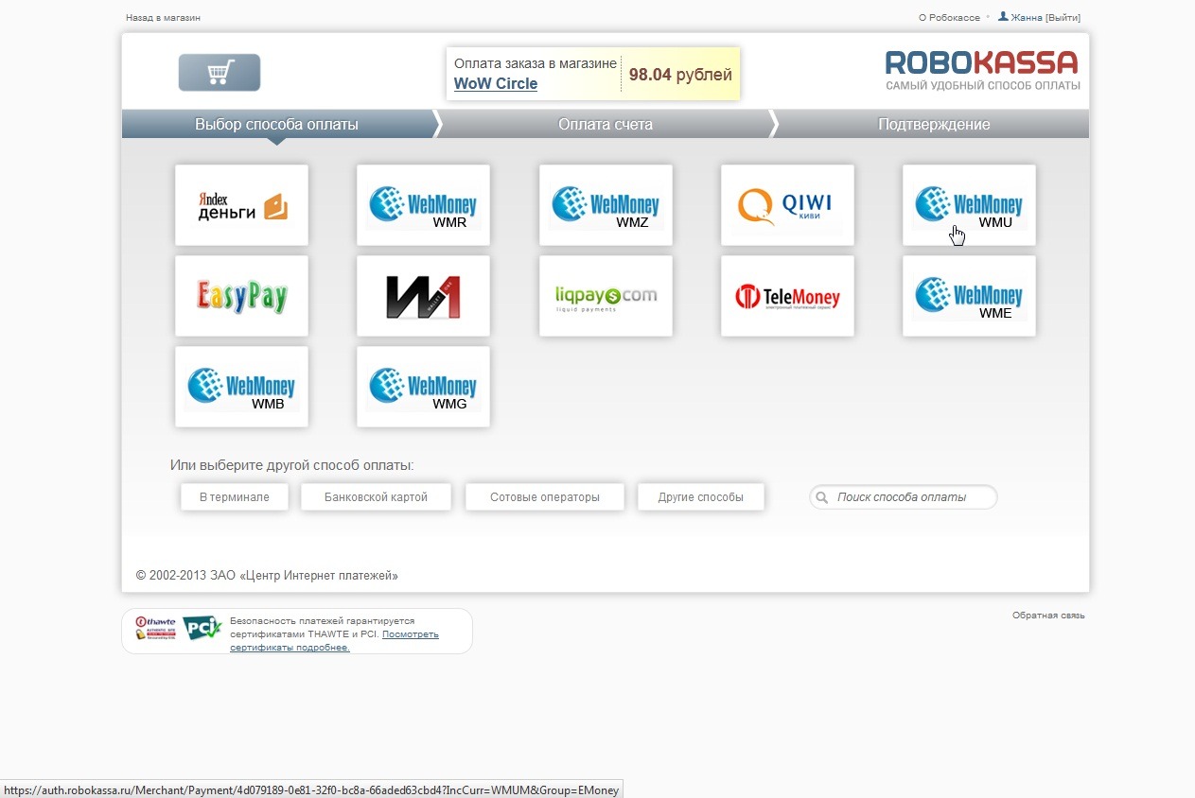This screenshot has width=1195, height=798.
Task: Open the Жанна account link
Action: 1027,18
